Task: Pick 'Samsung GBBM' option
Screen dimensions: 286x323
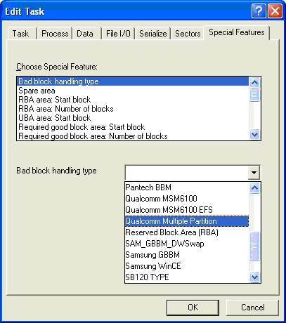Action: coord(187,255)
